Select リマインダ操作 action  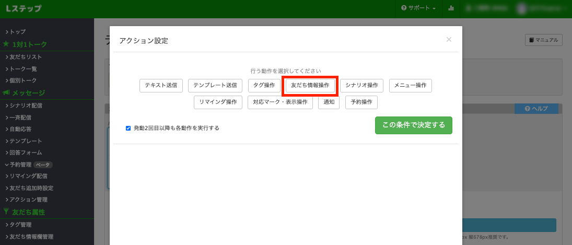tap(218, 102)
